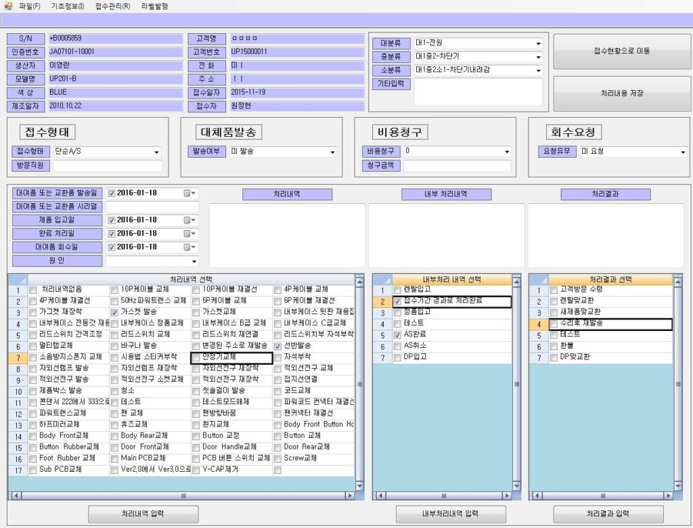693x528 pixels.
Task: Uncheck the AS완료 checkbox
Action: (397, 335)
